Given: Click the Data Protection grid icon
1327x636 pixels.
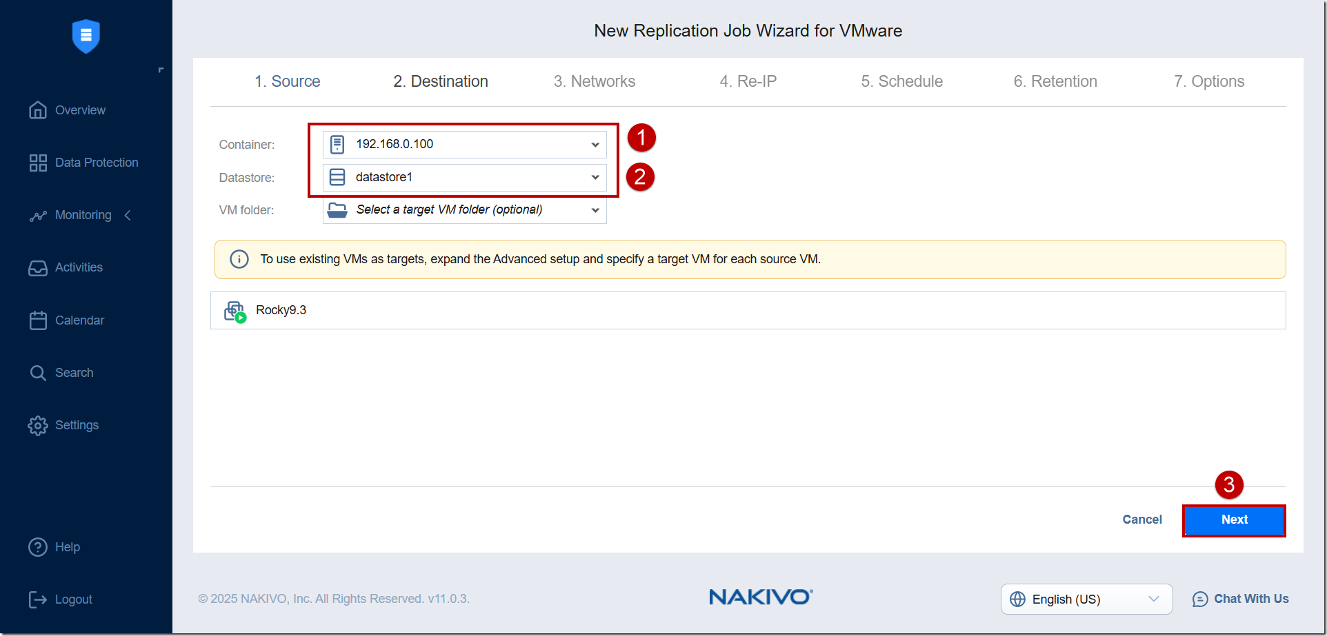Looking at the screenshot, I should (x=38, y=163).
